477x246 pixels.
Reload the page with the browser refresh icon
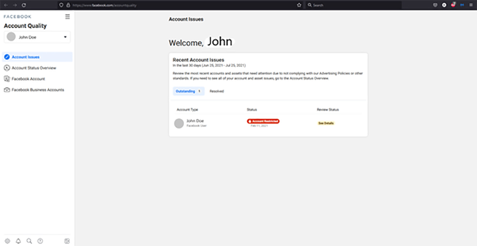23,5
